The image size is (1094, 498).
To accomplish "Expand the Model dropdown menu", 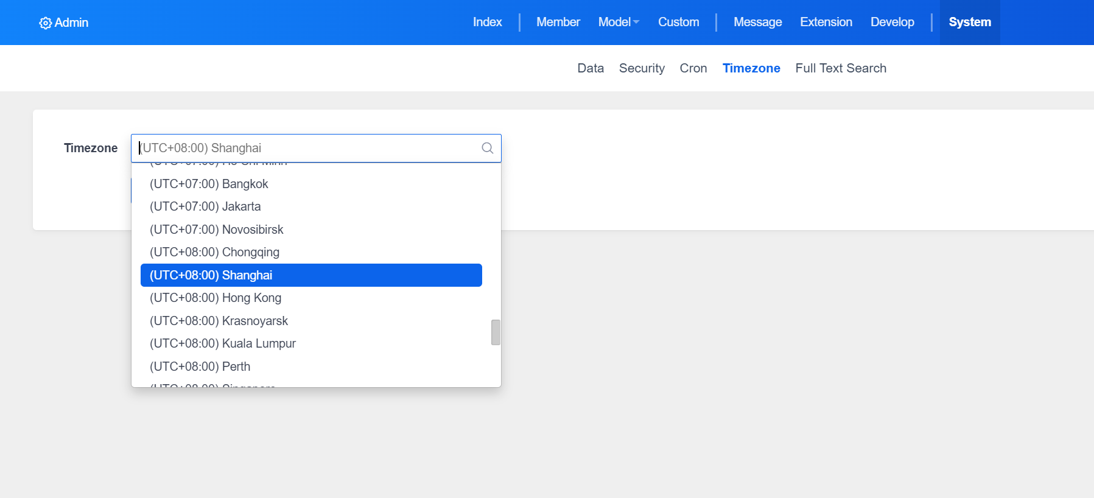I will click(618, 23).
